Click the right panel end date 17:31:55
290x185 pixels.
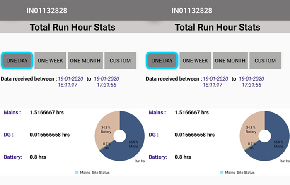tap(251, 85)
